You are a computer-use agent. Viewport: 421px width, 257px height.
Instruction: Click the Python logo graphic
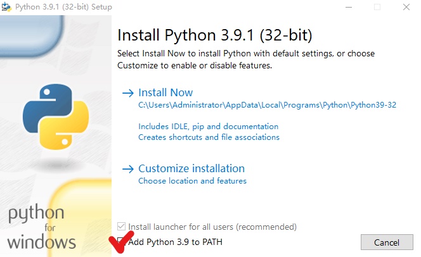[56, 116]
